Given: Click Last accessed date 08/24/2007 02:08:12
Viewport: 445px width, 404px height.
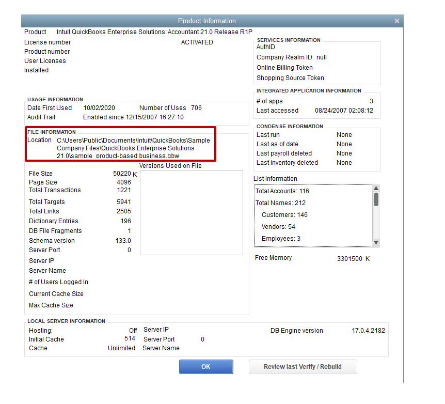Looking at the screenshot, I should point(344,111).
